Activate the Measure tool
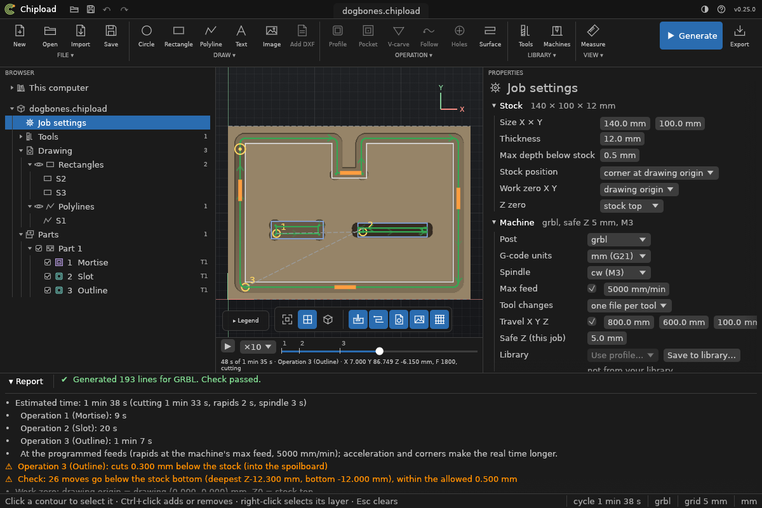 [x=593, y=36]
